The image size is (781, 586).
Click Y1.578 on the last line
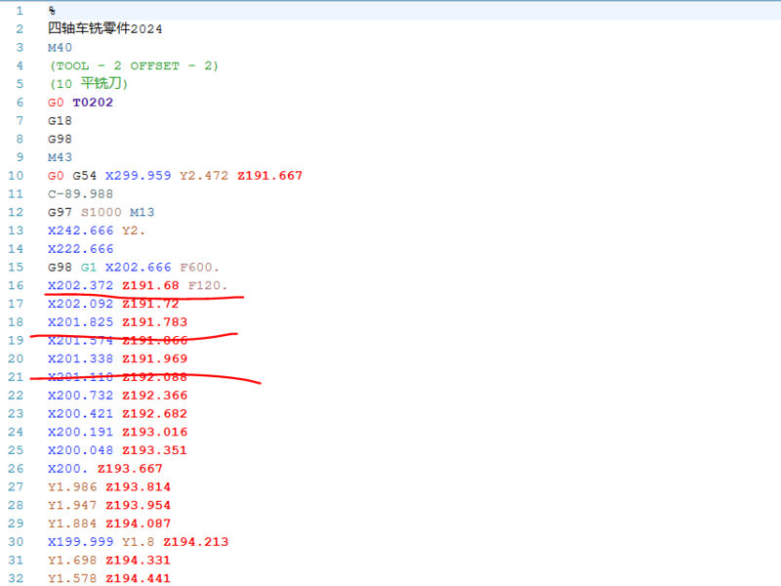[72, 578]
